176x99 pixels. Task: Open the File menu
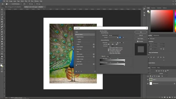pos(4,1)
